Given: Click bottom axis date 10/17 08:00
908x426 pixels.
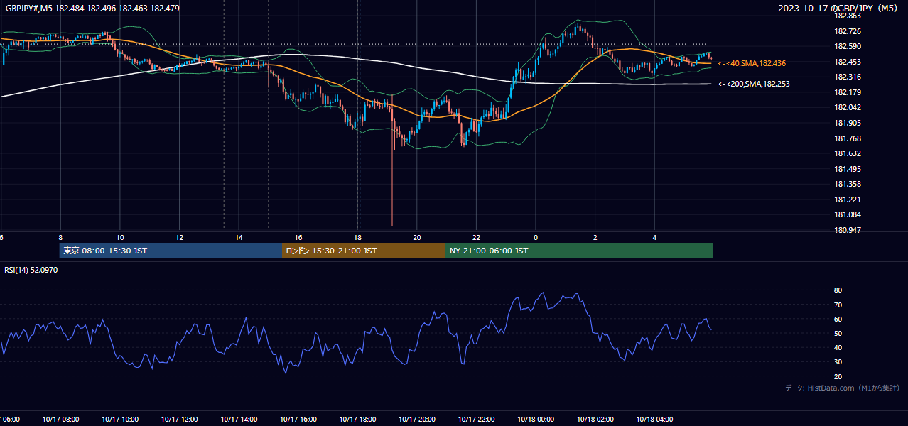Looking at the screenshot, I should [60, 420].
